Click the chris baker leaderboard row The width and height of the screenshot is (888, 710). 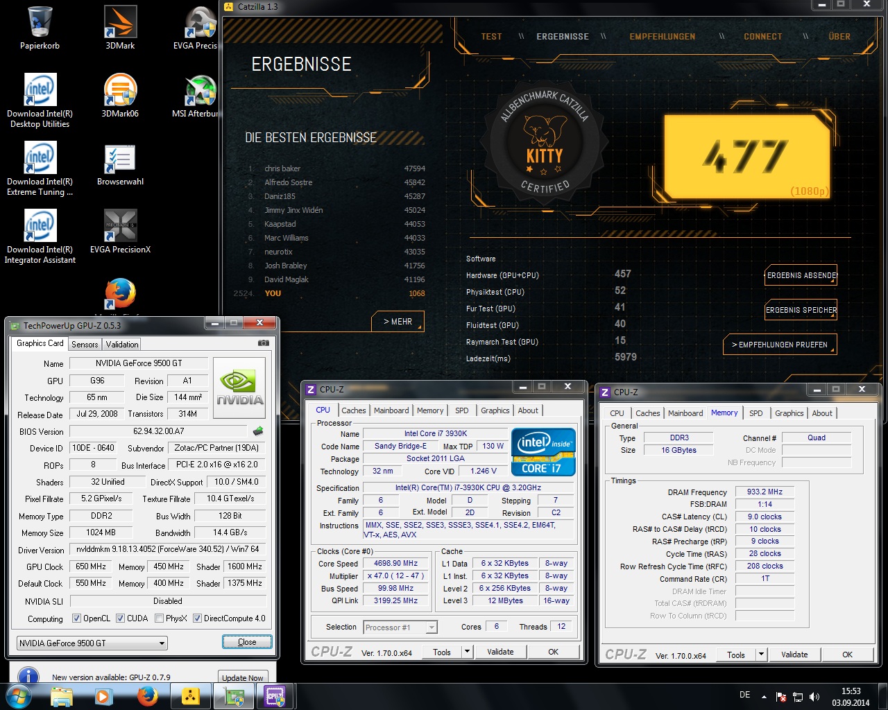point(336,168)
